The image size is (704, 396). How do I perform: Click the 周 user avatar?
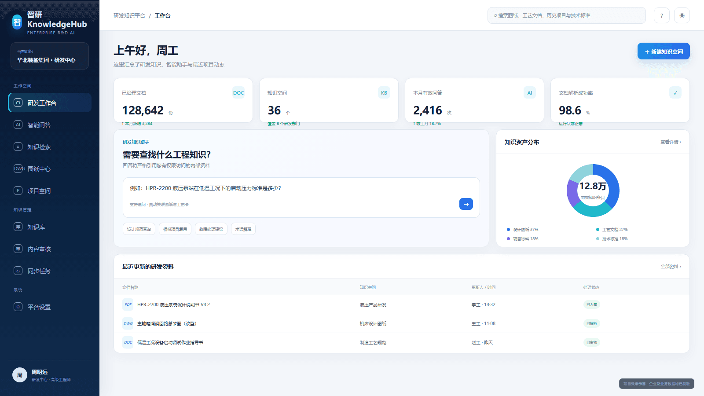coord(20,375)
